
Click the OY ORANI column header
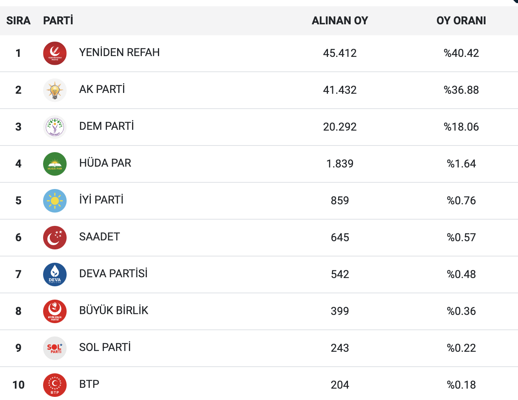click(461, 20)
